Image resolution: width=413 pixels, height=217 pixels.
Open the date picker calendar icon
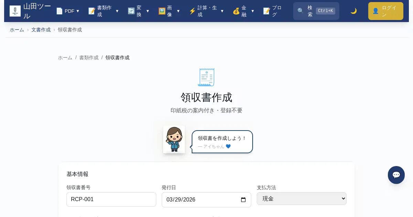coord(243,200)
